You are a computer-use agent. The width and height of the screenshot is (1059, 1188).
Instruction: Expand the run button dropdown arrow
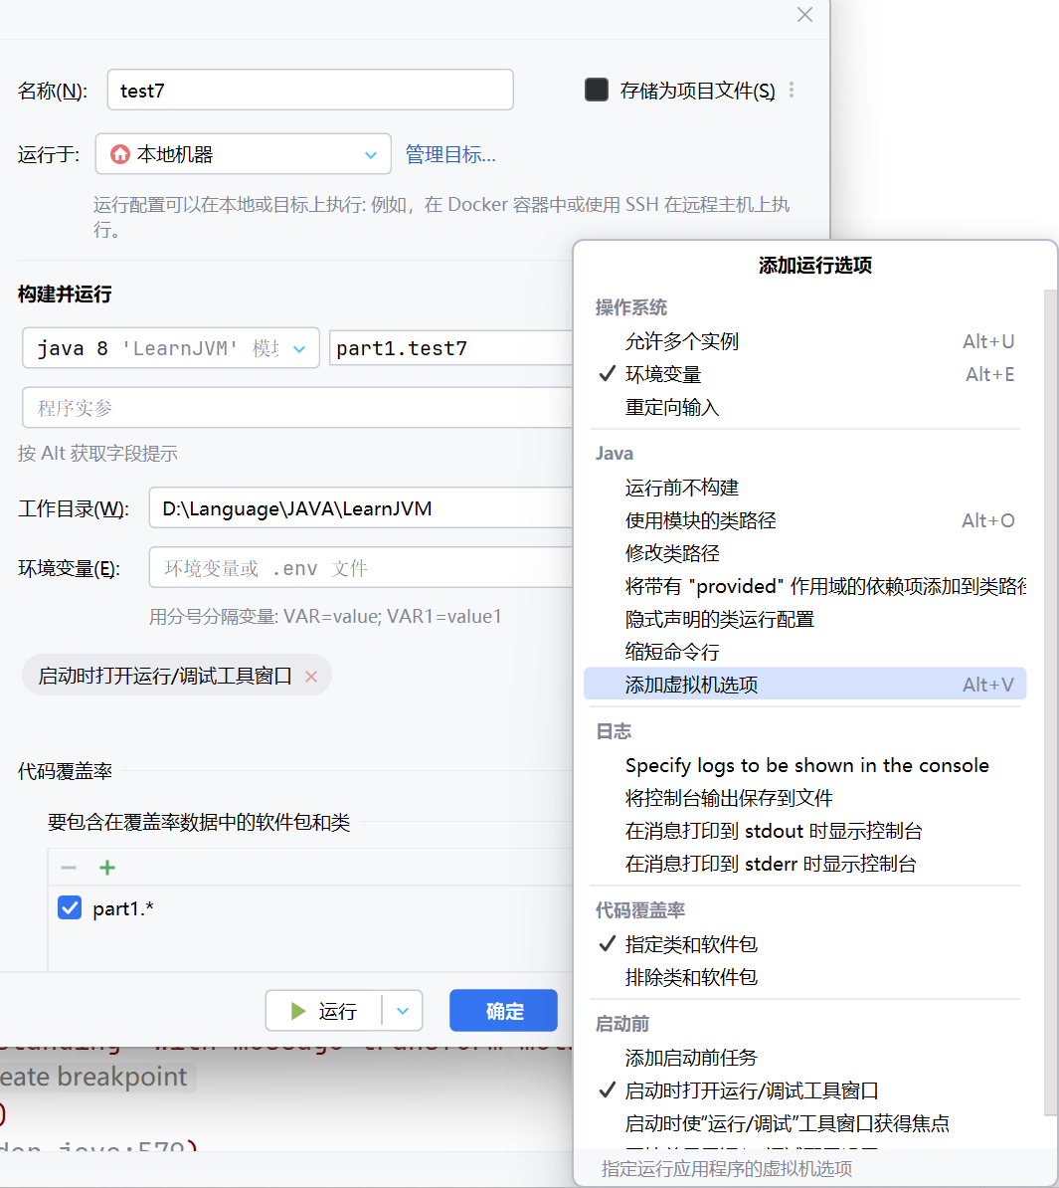(403, 1010)
